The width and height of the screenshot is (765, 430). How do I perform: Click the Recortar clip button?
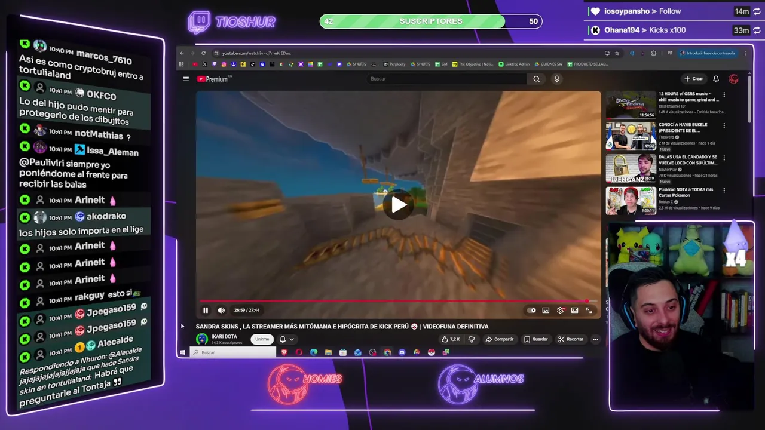(571, 339)
